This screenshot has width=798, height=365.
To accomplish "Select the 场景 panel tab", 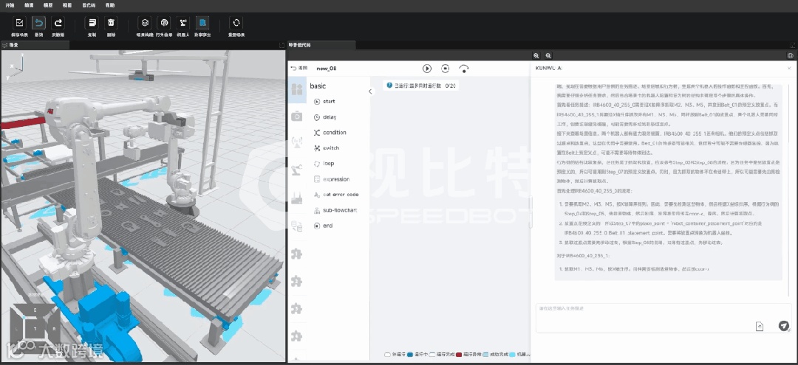I will [35, 45].
